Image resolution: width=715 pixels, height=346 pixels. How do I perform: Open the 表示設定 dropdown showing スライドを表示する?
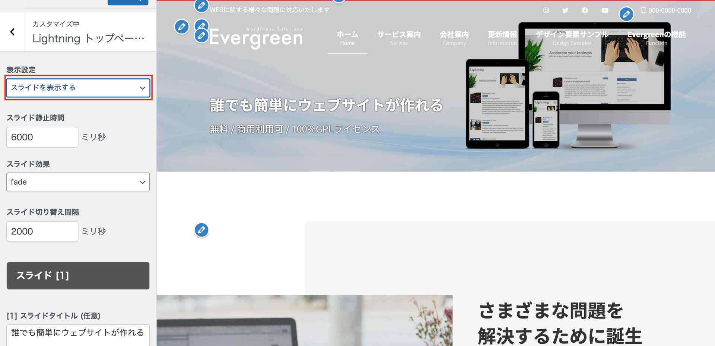pyautogui.click(x=78, y=88)
